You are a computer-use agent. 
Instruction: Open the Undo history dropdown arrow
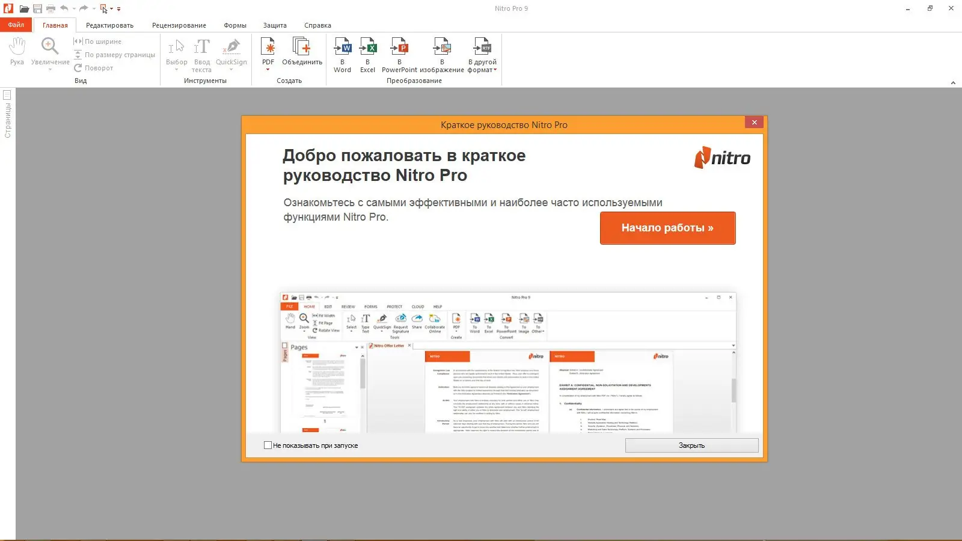click(74, 9)
